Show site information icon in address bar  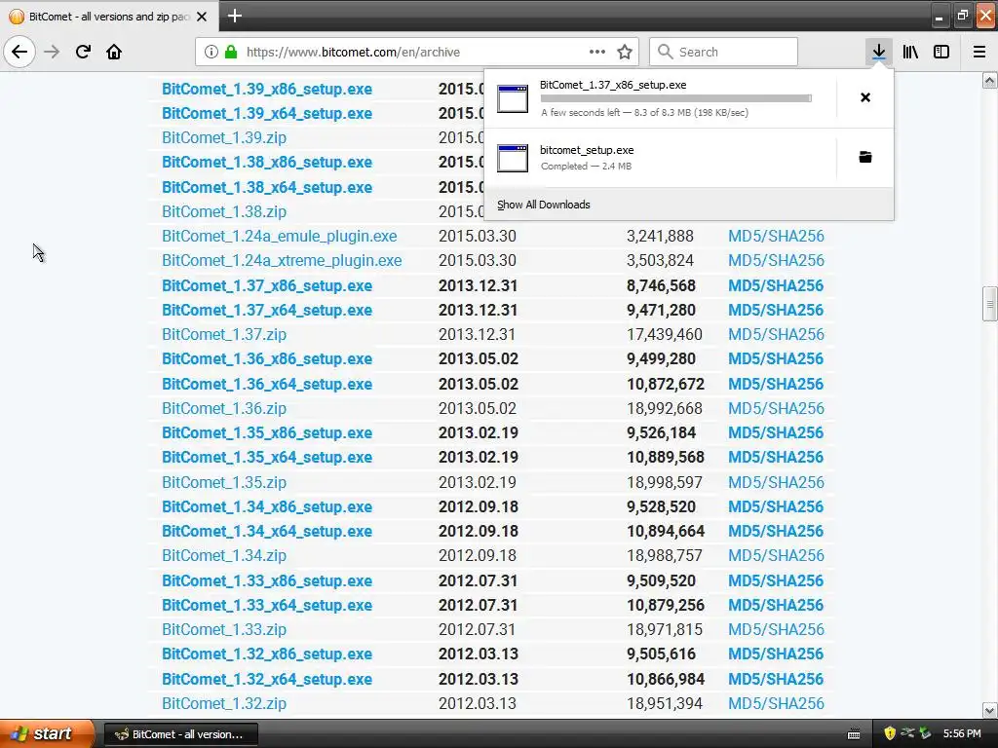(211, 52)
